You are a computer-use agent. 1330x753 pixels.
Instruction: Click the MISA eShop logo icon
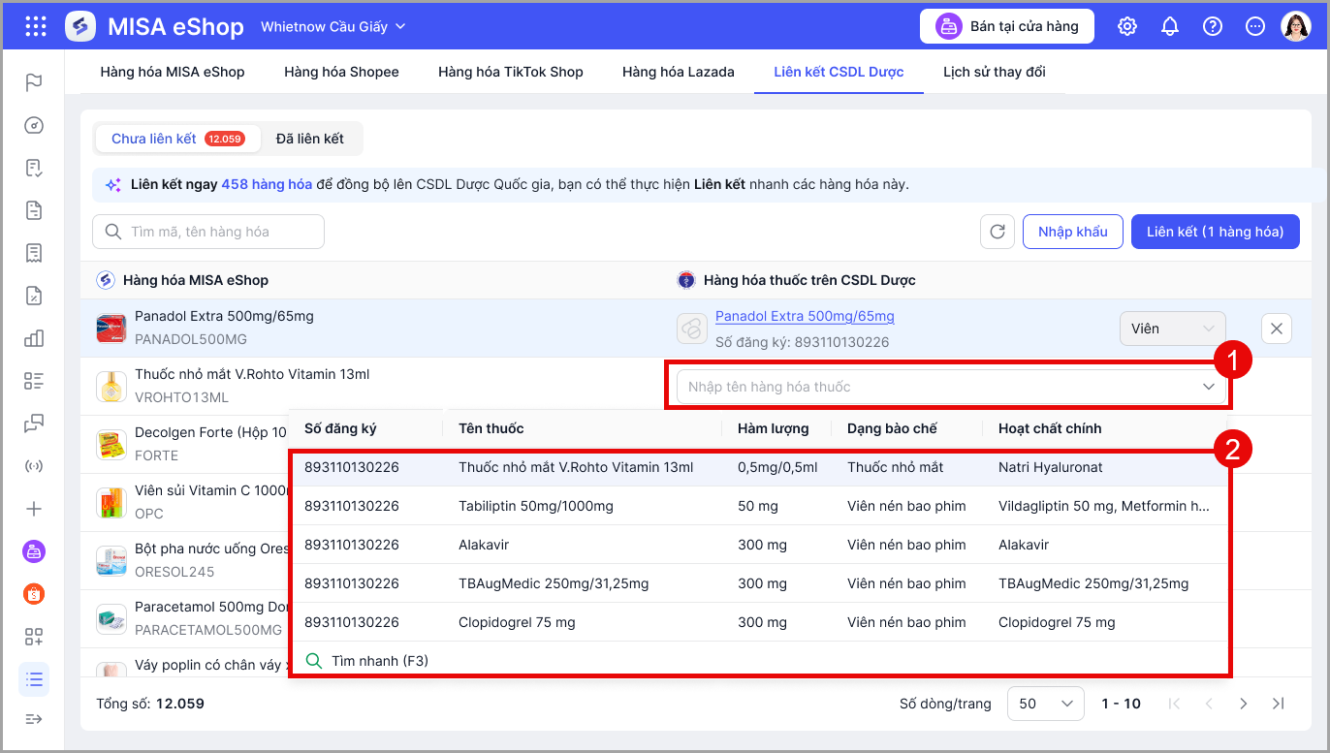point(80,26)
